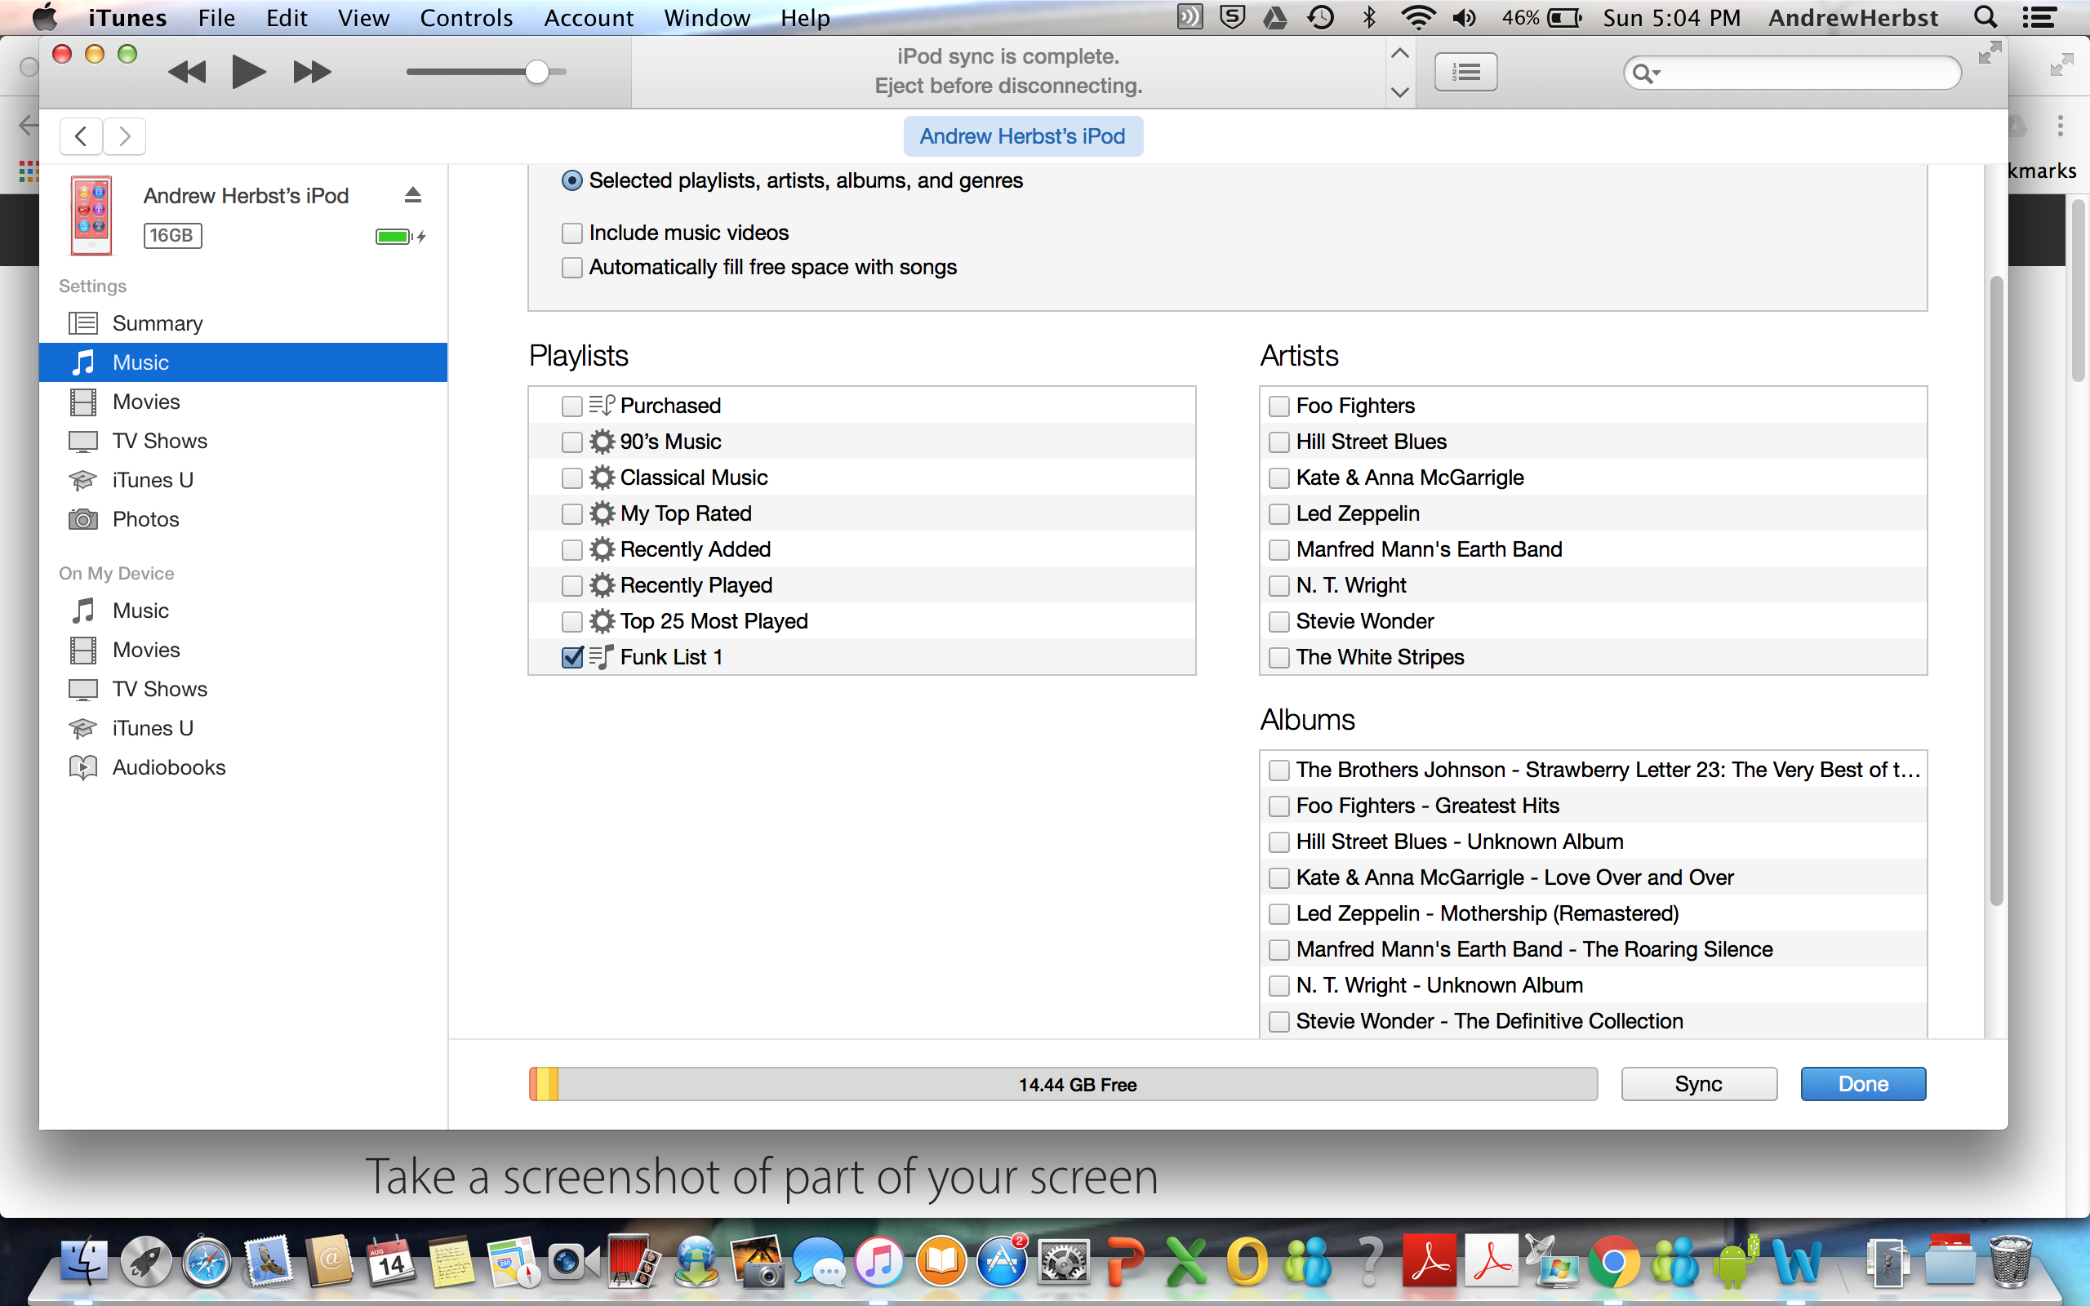Click the iTunes icon in the Dock
Viewport: 2090px width, 1306px height.
[x=878, y=1261]
